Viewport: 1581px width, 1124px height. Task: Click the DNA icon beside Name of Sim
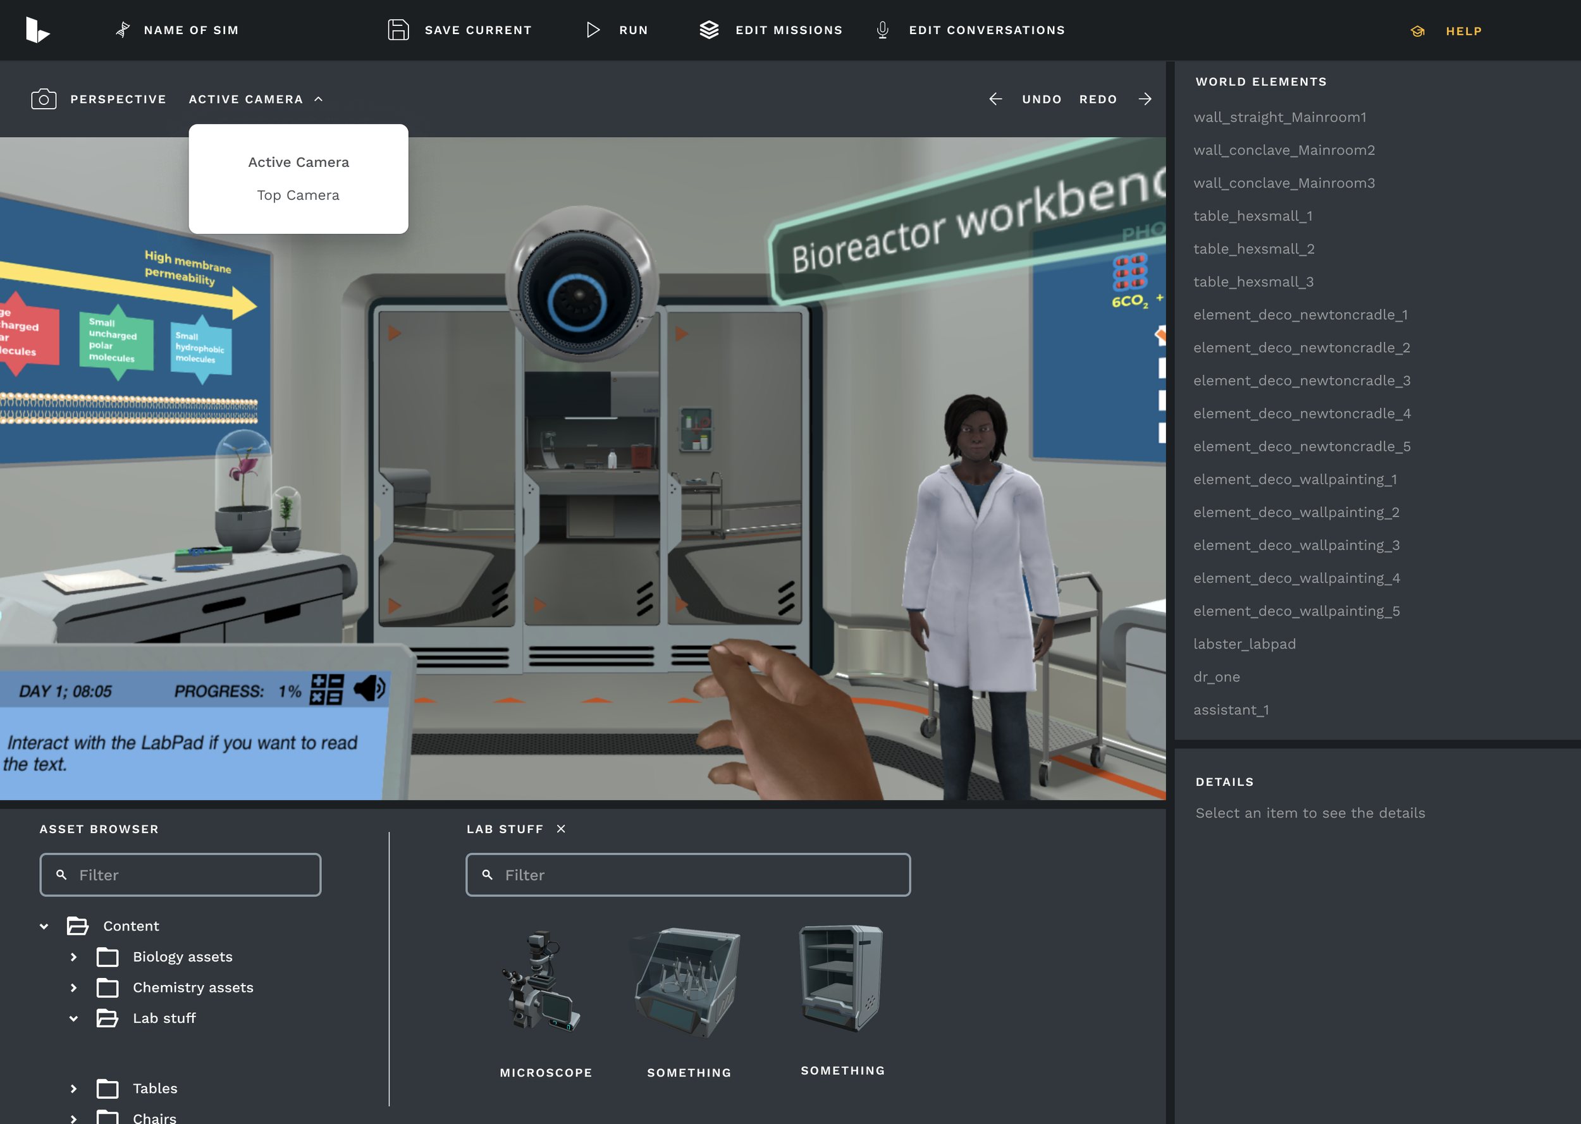pyautogui.click(x=123, y=30)
